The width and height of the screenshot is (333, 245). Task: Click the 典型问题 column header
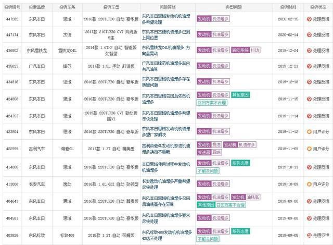pos(234,7)
